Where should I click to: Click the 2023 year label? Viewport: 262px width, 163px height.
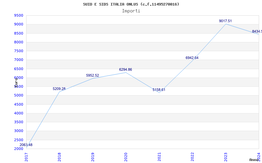(226, 157)
